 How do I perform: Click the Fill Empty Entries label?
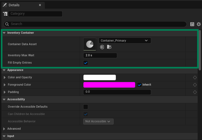(x=20, y=63)
